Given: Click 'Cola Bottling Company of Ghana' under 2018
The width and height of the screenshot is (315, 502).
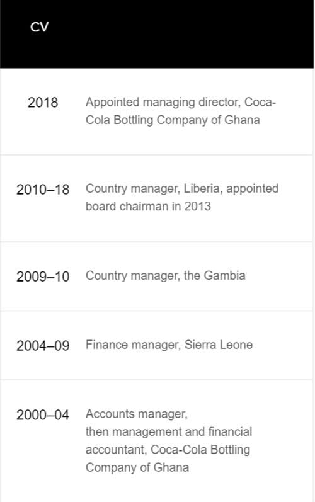Looking at the screenshot, I should tap(173, 120).
